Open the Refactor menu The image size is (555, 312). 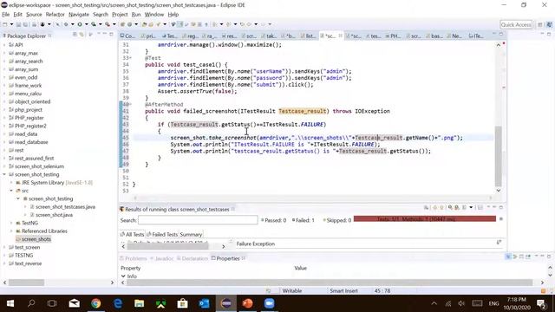click(55, 15)
